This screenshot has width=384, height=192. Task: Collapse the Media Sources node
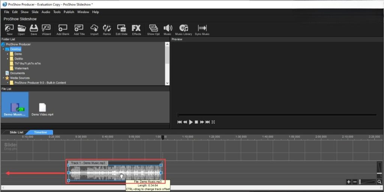coord(3,78)
